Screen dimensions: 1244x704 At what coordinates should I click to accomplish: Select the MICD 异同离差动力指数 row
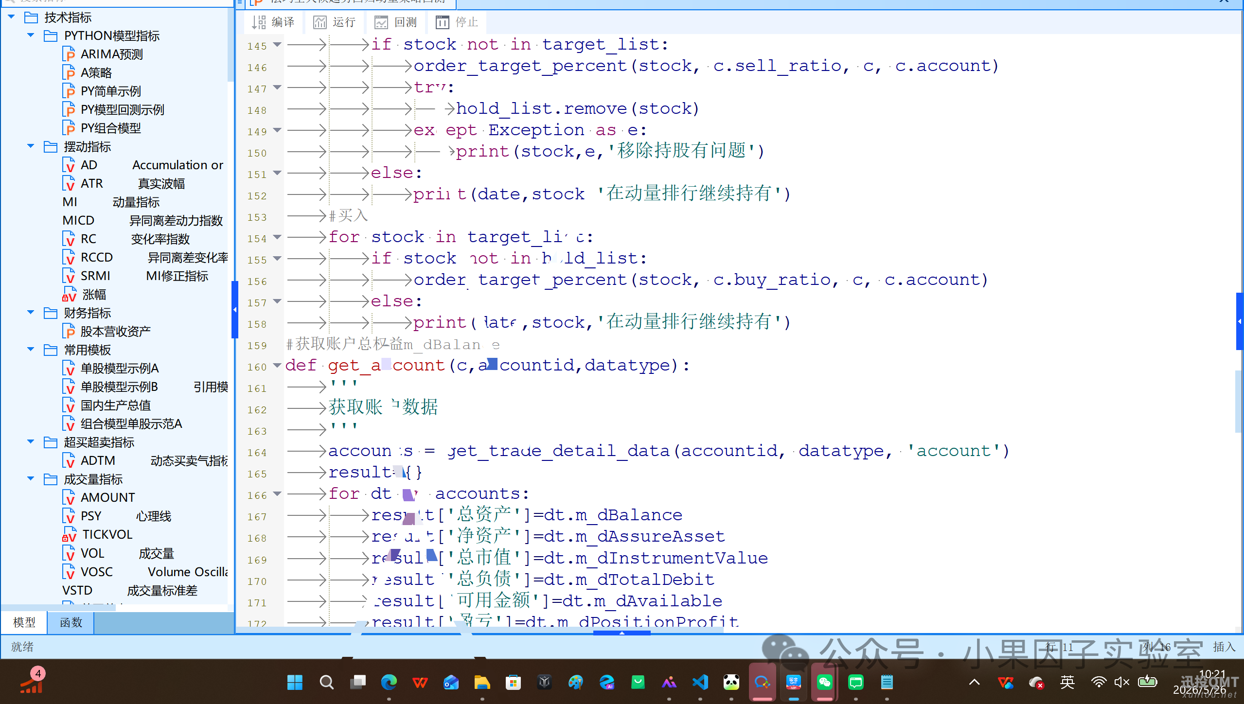[143, 220]
